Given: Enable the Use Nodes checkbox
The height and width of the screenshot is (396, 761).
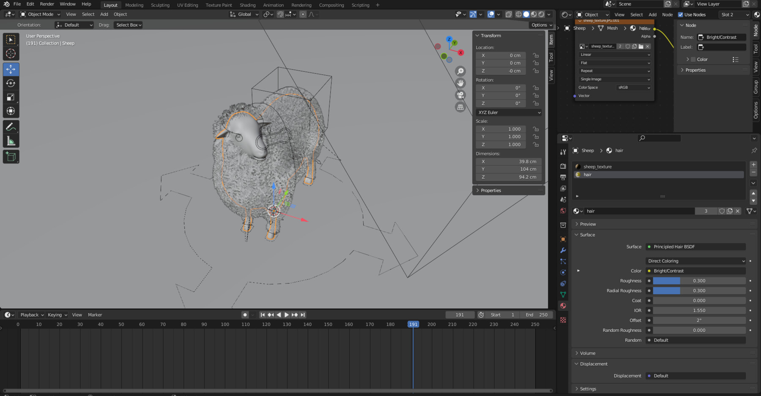Looking at the screenshot, I should click(681, 14).
